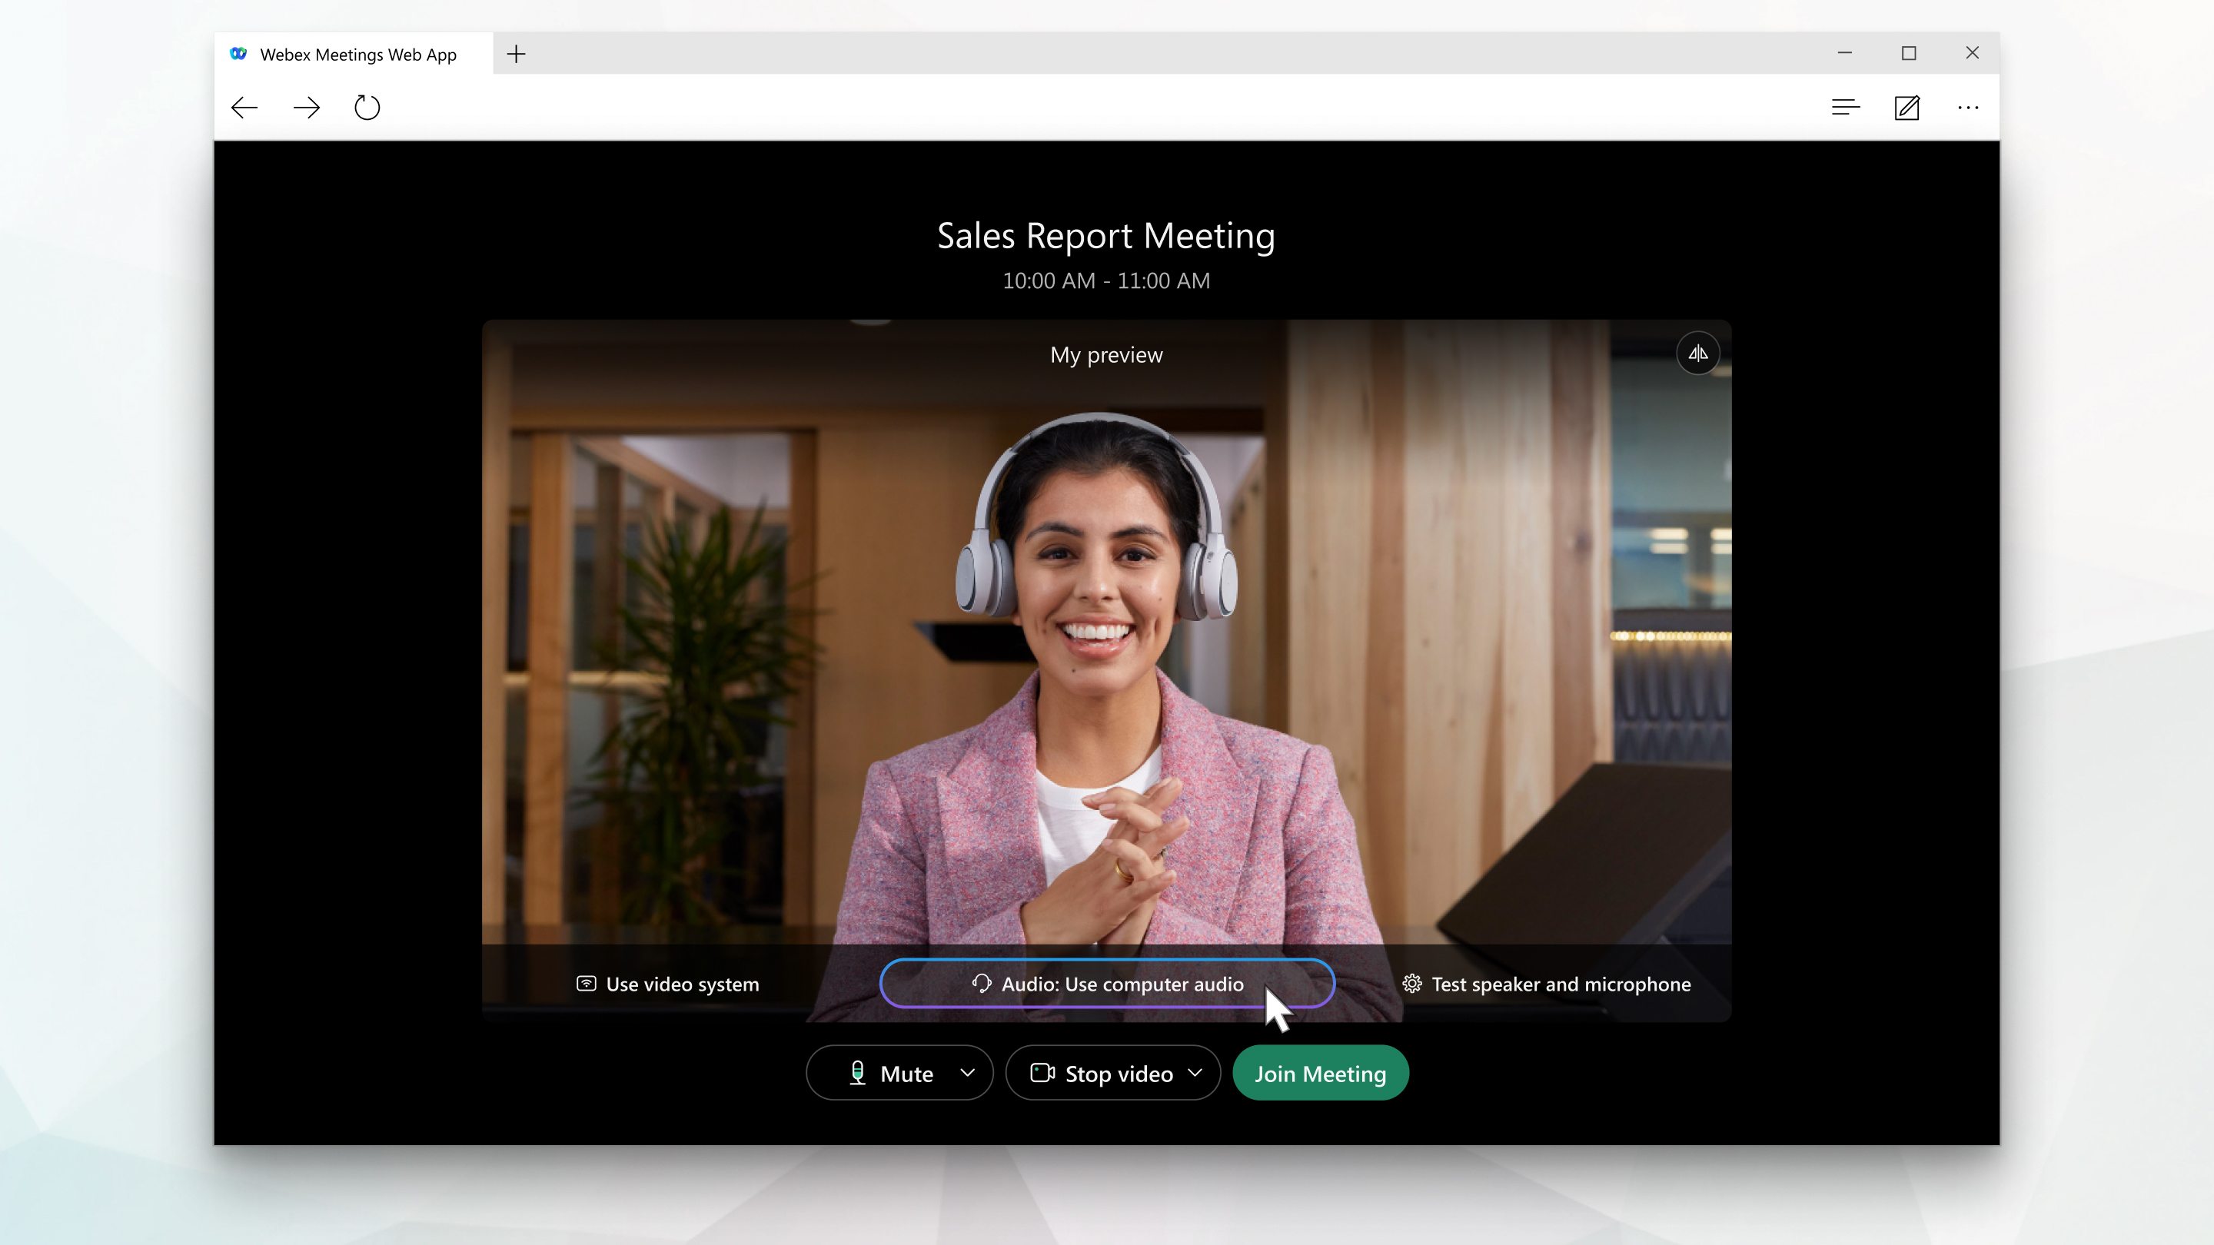Click the browser back navigation arrow
2214x1245 pixels.
[x=246, y=106]
